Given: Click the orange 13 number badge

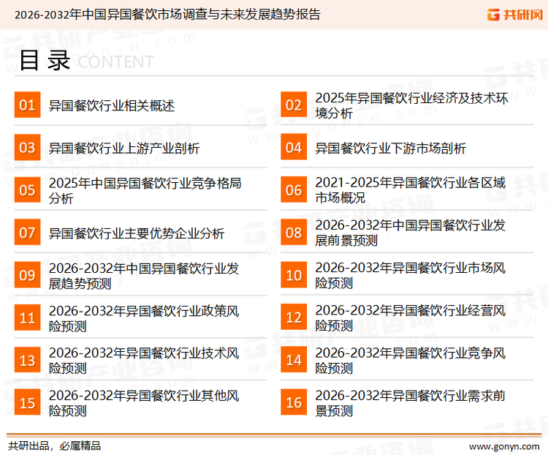Looking at the screenshot, I should point(27,360).
